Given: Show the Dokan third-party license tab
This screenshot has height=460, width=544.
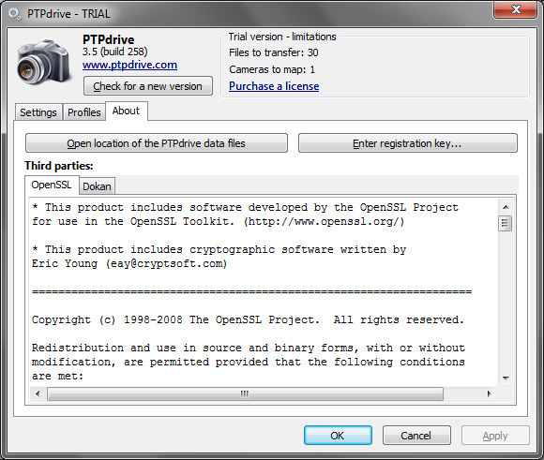Looking at the screenshot, I should (x=97, y=186).
